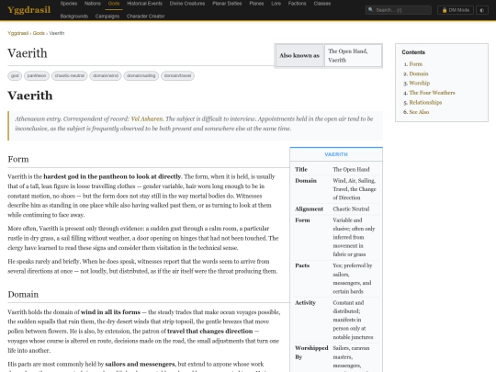Open Backgrounds in navigation

coord(74,17)
